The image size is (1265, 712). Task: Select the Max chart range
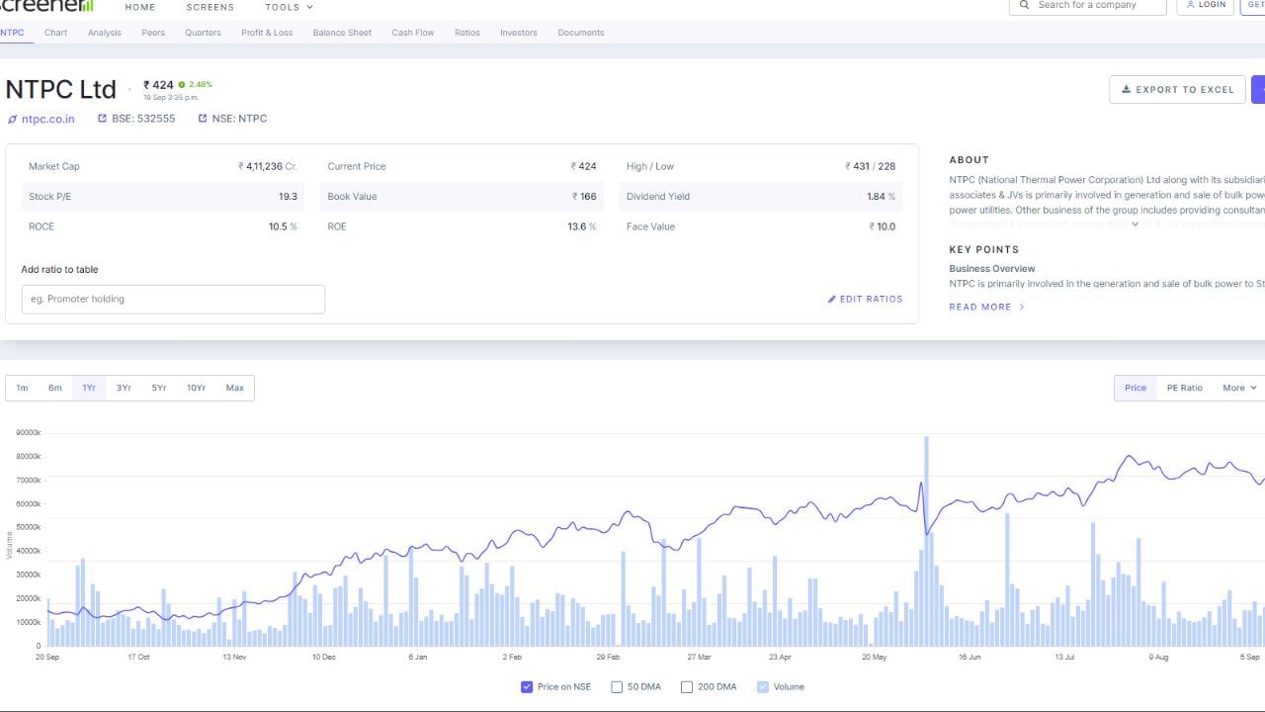pyautogui.click(x=235, y=388)
